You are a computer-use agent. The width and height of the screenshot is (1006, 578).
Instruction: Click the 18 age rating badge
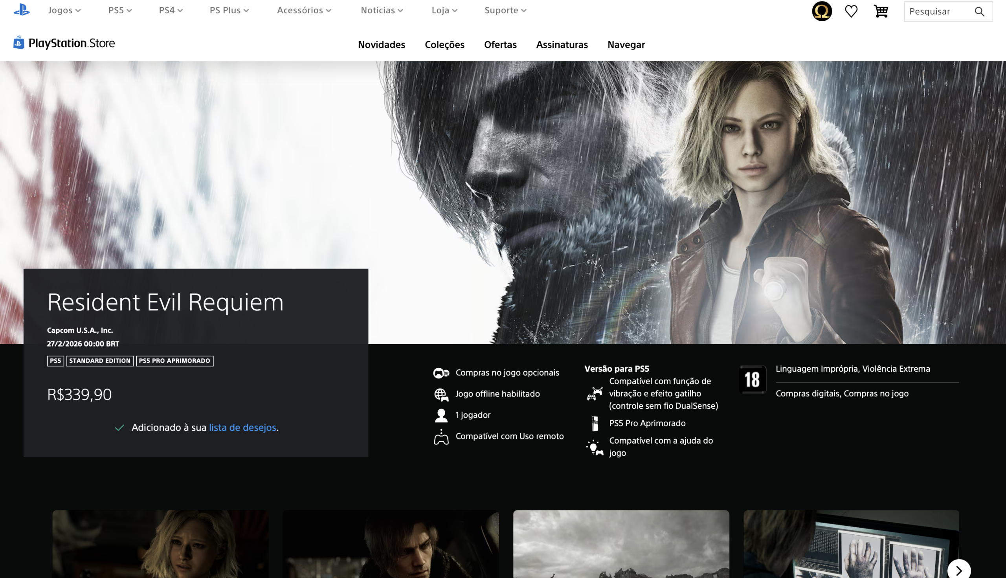752,380
